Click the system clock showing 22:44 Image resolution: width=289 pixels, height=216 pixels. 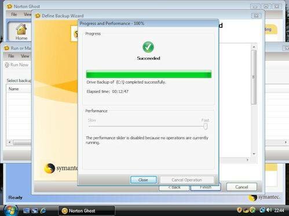(279, 210)
